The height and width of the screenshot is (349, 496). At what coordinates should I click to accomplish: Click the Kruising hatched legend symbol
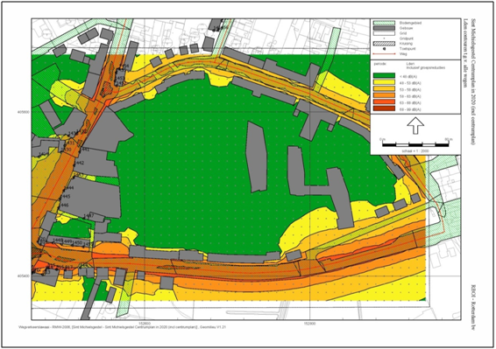384,44
